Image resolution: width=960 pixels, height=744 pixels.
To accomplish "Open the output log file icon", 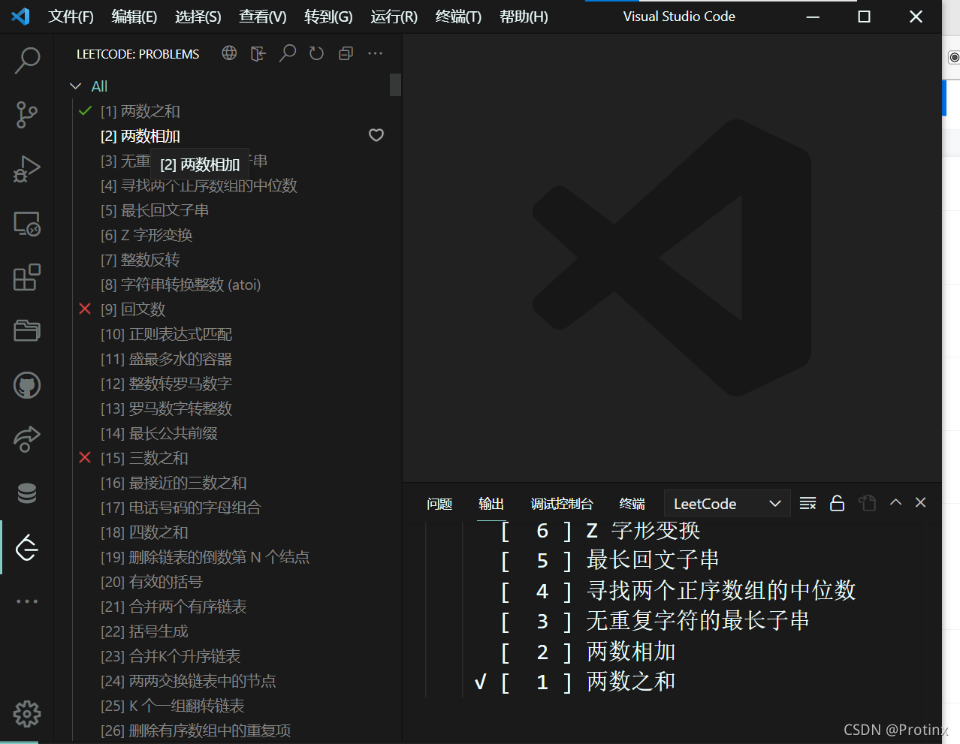I will [x=867, y=503].
